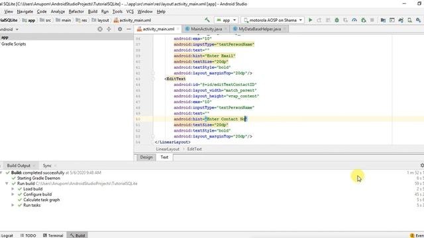This screenshot has width=424, height=238.
Task: Select the Gradle Scripts tree item
Action: tap(13, 44)
